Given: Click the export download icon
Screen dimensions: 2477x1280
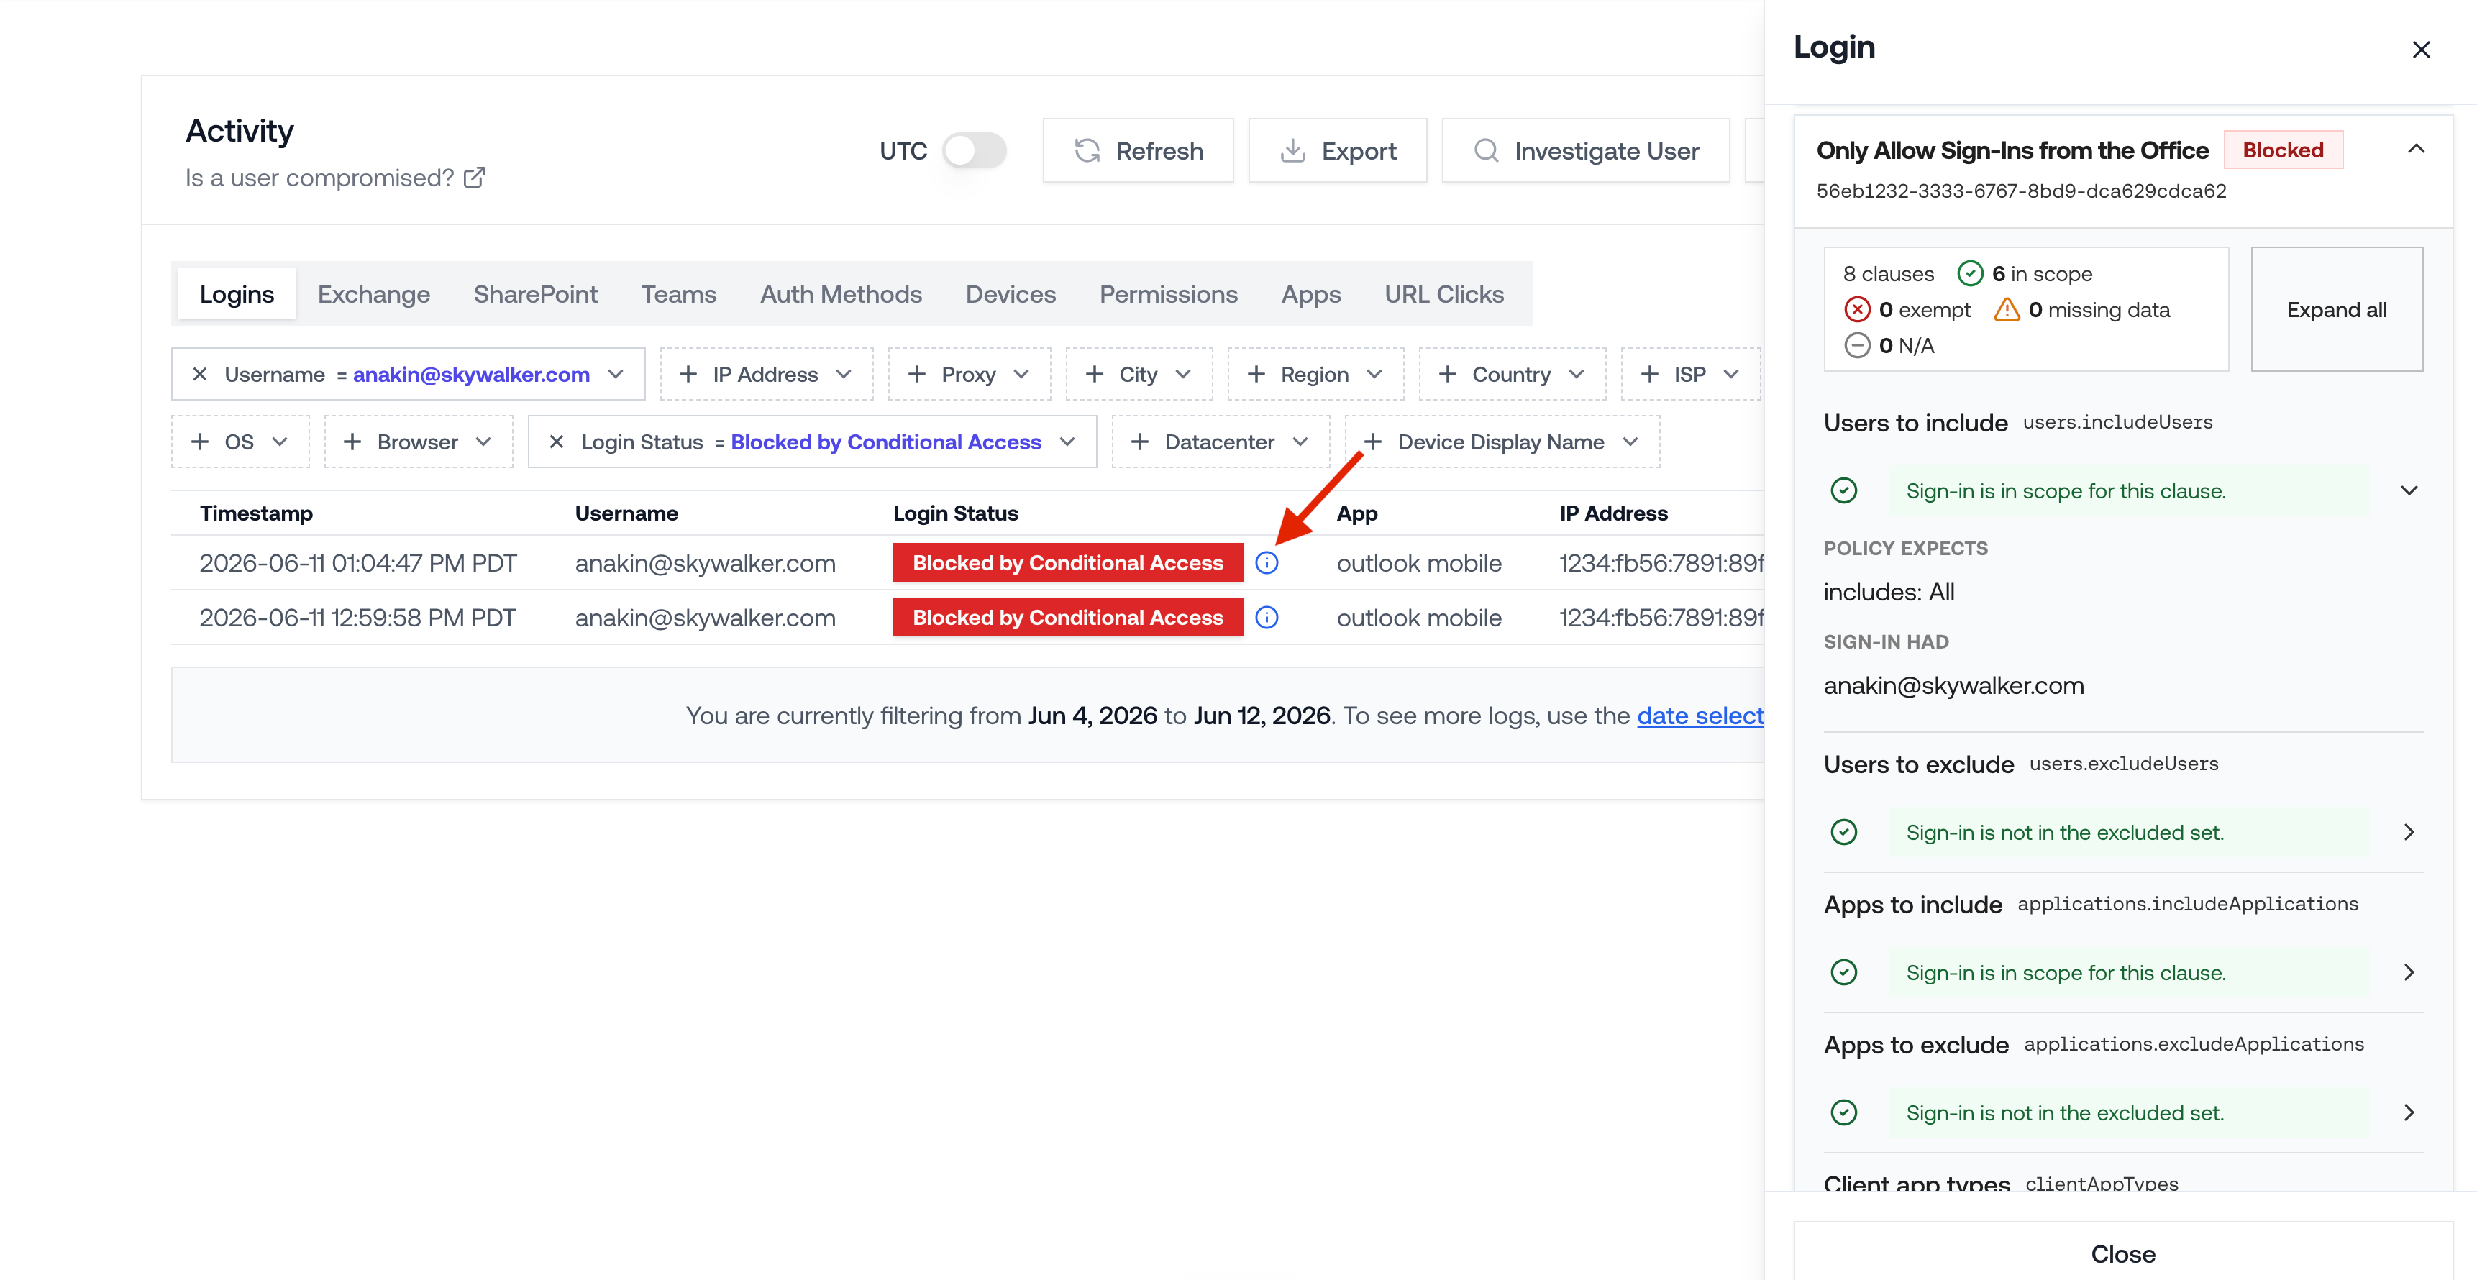Looking at the screenshot, I should coord(1292,151).
